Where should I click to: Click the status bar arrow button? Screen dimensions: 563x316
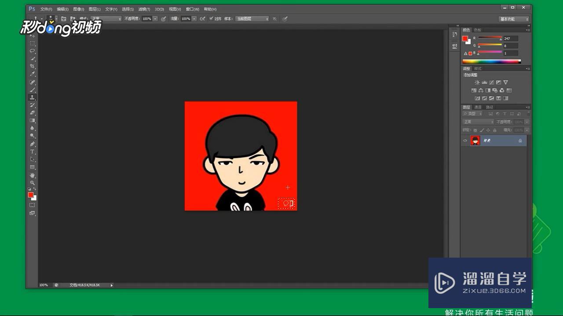point(111,285)
